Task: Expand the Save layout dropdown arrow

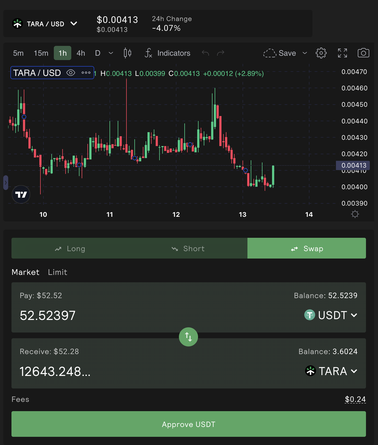Action: (305, 53)
